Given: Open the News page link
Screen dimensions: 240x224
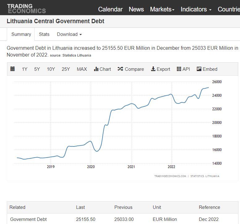Looking at the screenshot, I should tap(136, 9).
